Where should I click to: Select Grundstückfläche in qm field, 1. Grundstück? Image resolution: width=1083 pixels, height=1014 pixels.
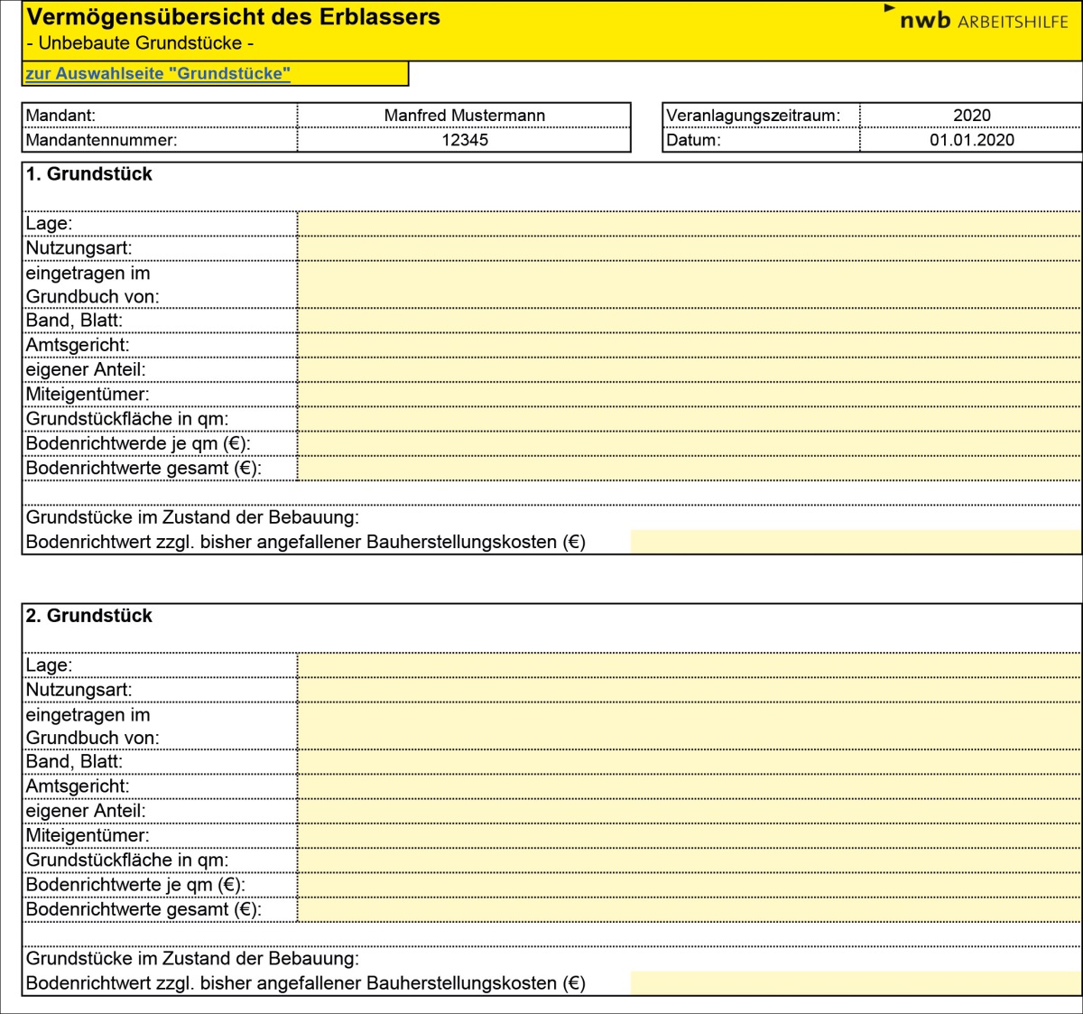tap(689, 419)
